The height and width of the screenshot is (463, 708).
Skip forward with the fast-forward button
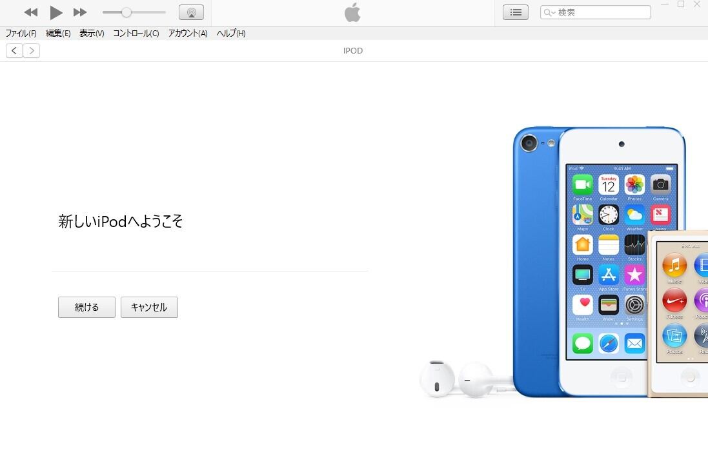coord(80,12)
